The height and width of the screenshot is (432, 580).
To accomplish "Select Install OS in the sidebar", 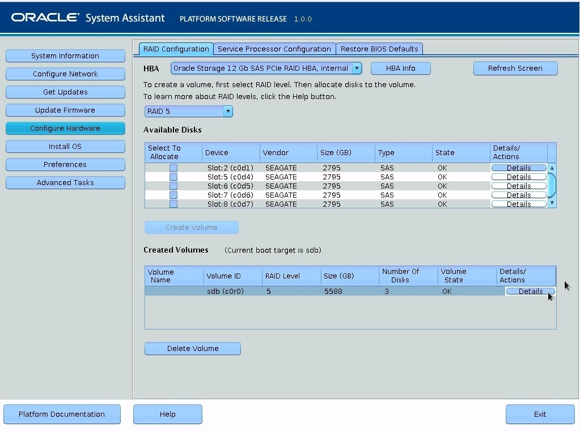I will tap(65, 146).
